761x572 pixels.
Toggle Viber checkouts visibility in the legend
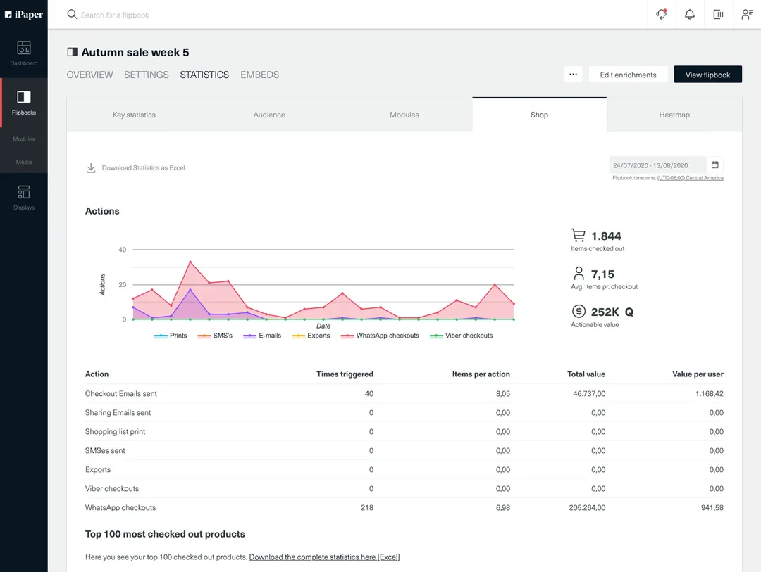coord(462,336)
